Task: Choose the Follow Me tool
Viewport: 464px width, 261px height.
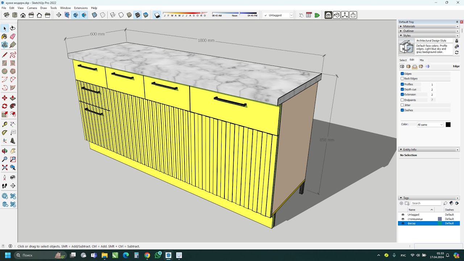Action: click(13, 106)
